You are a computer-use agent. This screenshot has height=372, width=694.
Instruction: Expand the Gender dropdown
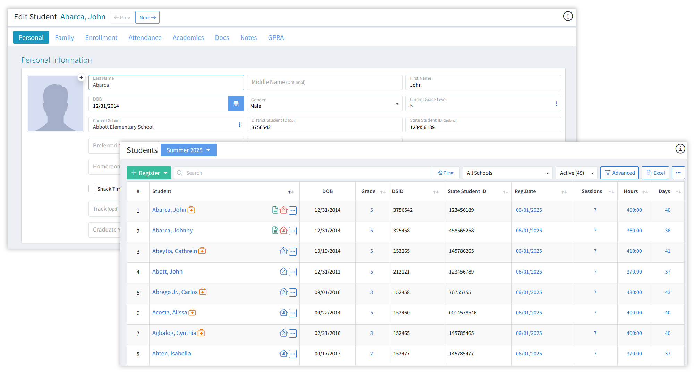click(324, 104)
